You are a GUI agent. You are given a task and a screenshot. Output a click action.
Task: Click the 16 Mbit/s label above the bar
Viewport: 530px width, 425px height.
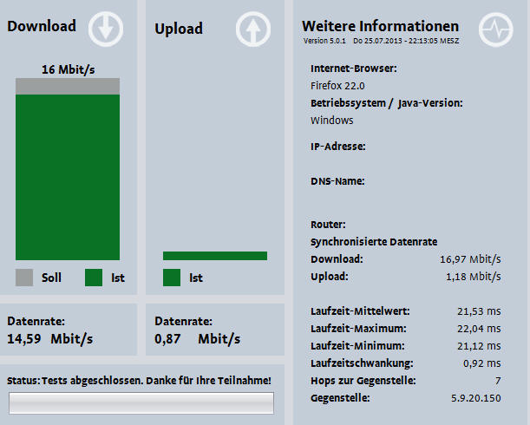pos(68,69)
